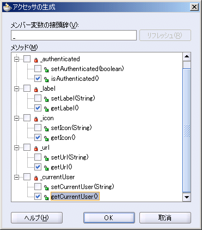
Task: Collapse the _icon tree node
Action: coord(16,118)
